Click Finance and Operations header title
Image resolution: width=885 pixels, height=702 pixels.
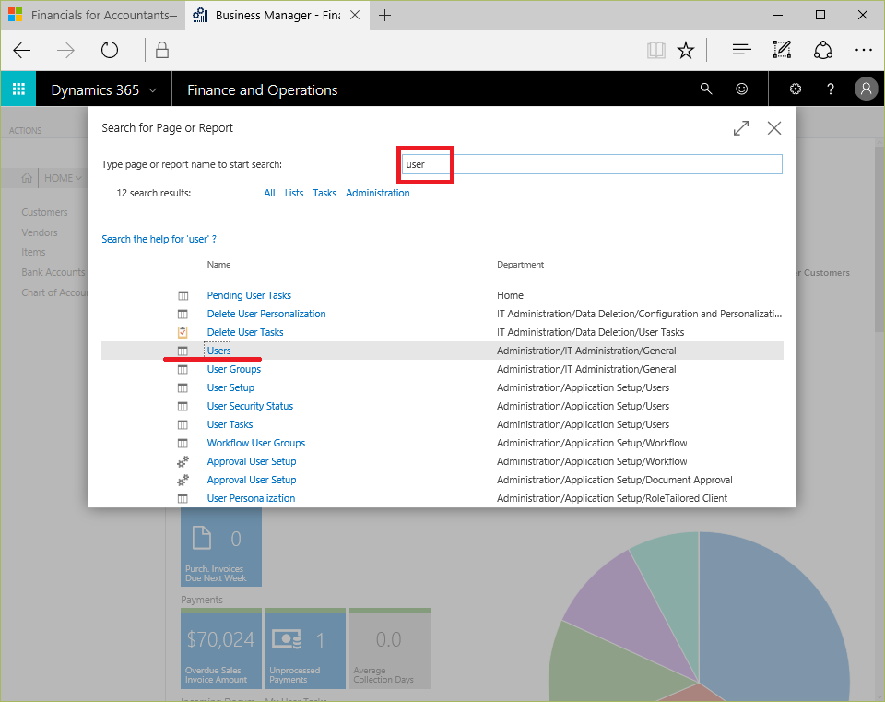click(263, 89)
